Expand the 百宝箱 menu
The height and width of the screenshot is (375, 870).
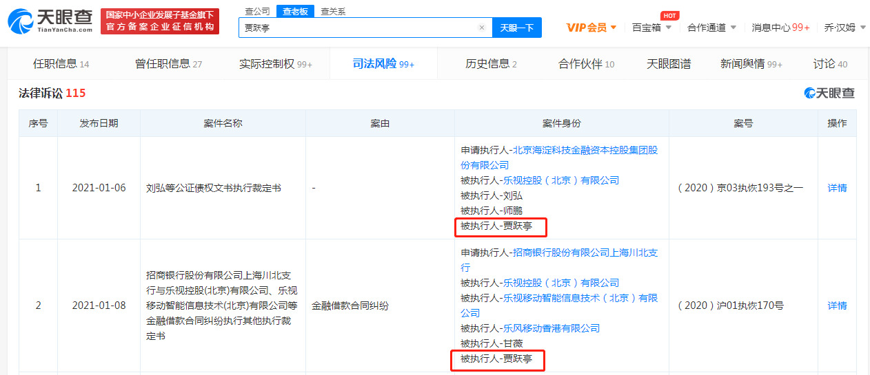[x=651, y=28]
